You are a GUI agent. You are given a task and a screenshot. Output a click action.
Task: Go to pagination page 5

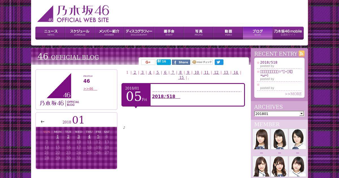(158, 72)
